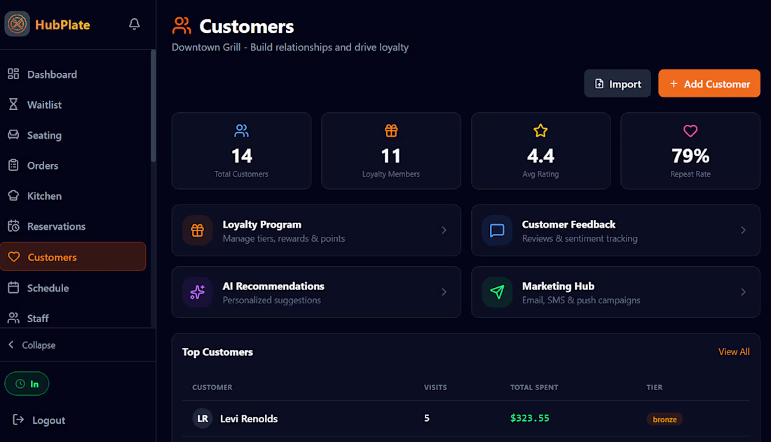
Task: Expand the Customer Feedback chevron arrow
Action: [x=743, y=230]
